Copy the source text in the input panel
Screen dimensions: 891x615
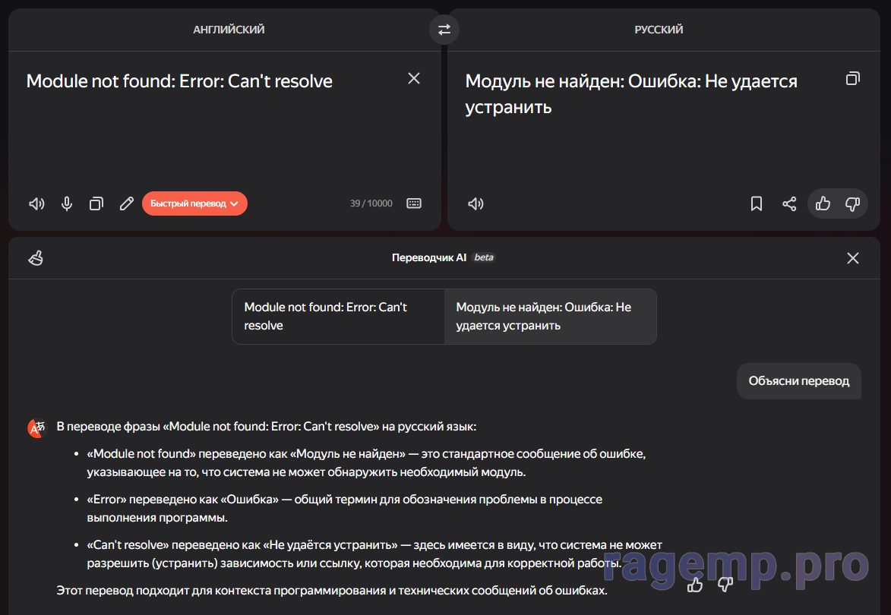[96, 203]
